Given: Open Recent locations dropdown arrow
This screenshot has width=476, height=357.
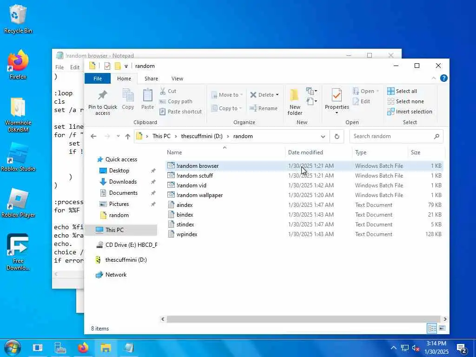Looking at the screenshot, I should 118,136.
